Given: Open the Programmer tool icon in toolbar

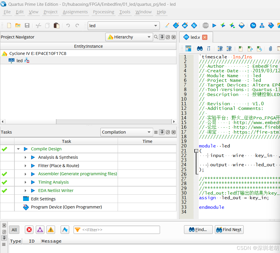Looking at the screenshot, I should [x=271, y=25].
